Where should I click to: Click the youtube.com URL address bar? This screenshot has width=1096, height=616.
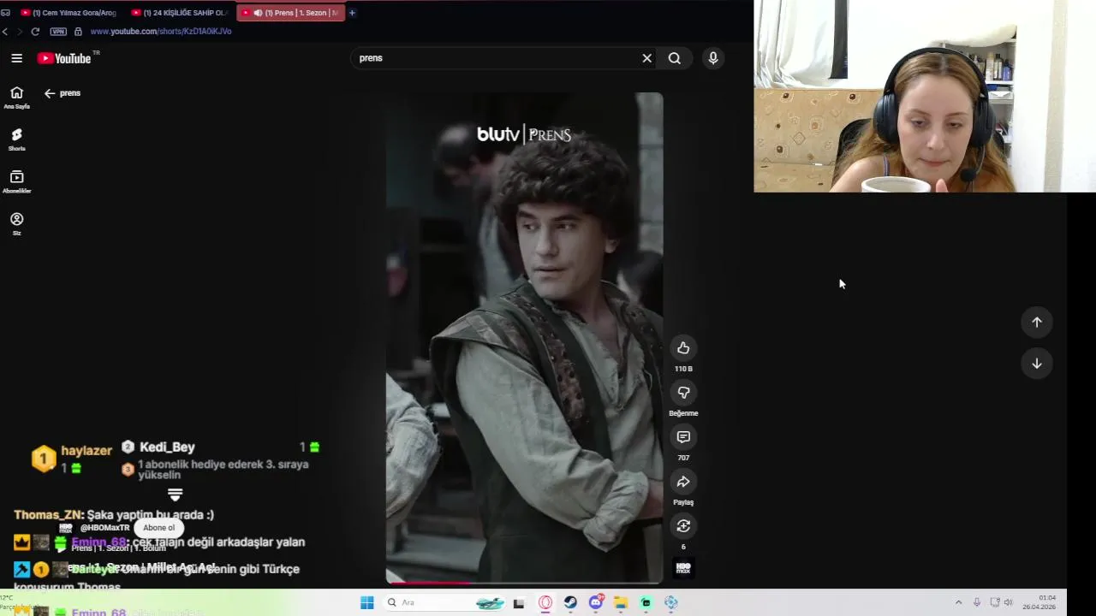[x=161, y=32]
